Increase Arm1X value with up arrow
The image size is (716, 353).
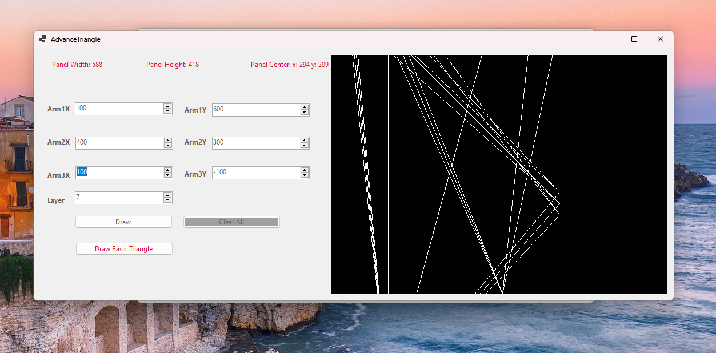pyautogui.click(x=167, y=106)
